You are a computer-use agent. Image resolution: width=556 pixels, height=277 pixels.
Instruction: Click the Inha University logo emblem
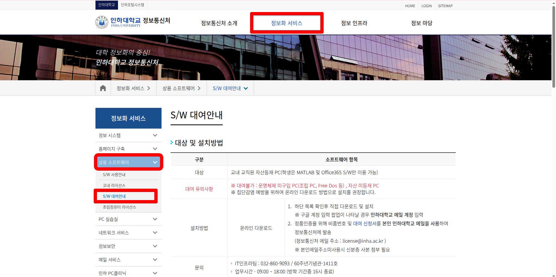(x=102, y=22)
